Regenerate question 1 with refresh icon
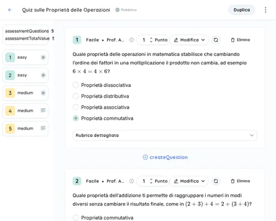Viewport: 276px width, 221px height. click(216, 40)
